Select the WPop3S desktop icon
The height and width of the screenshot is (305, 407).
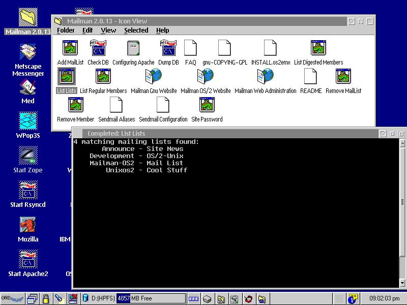(28, 121)
